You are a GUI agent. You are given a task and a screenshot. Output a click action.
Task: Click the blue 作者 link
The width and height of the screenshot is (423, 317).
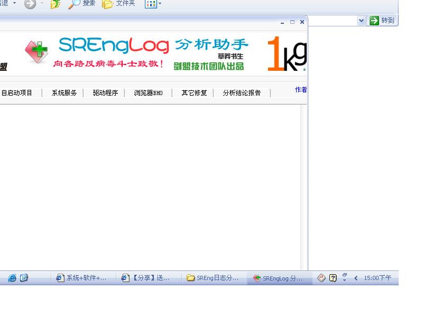301,89
